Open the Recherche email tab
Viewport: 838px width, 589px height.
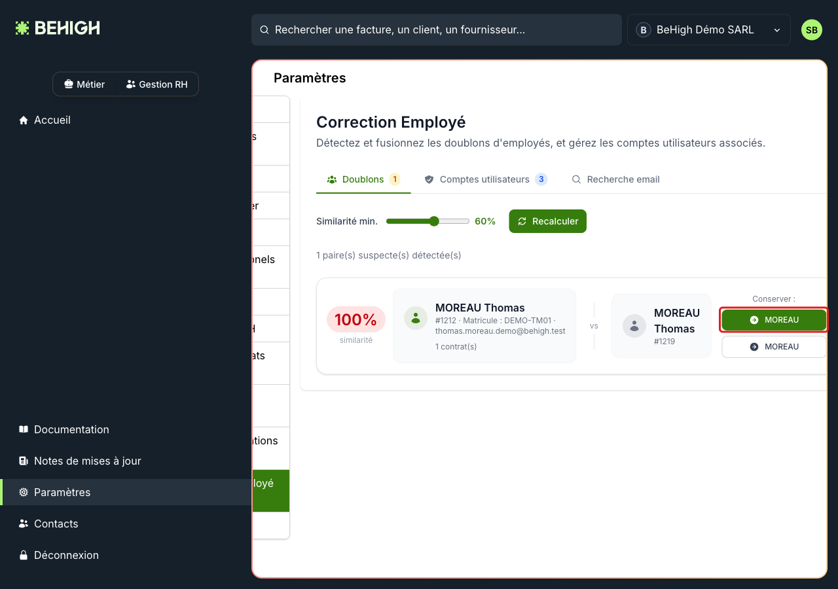click(615, 179)
